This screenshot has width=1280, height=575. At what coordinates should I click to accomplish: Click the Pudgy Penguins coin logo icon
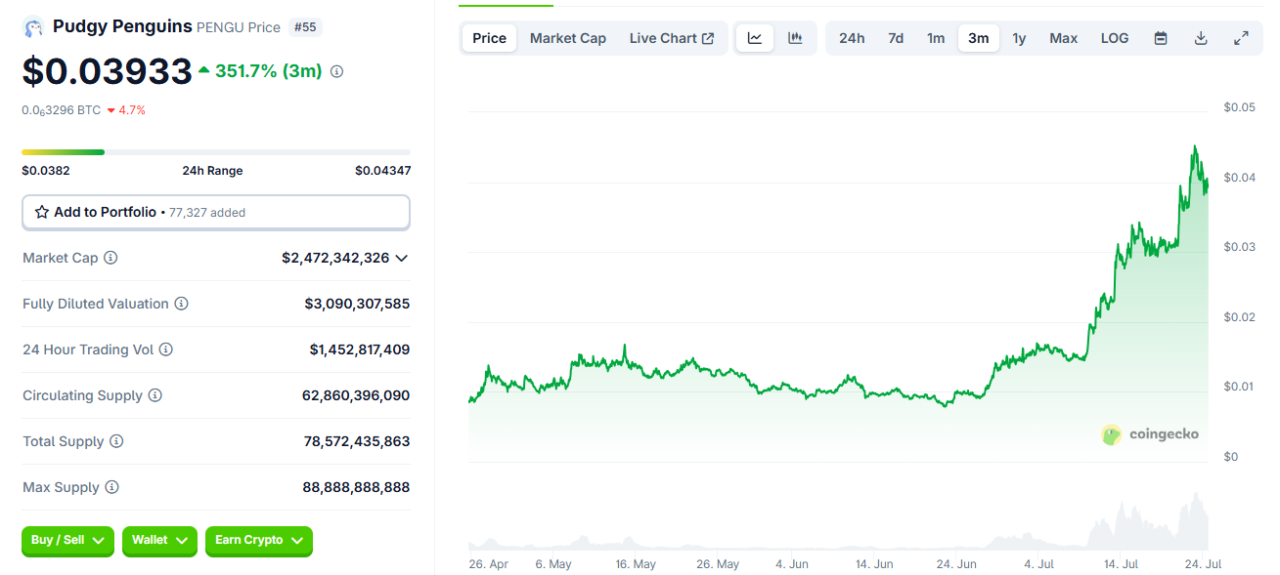(33, 27)
